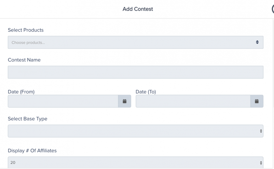274x169 pixels.
Task: Open the Date (To) calendar picker icon
Action: [257, 101]
